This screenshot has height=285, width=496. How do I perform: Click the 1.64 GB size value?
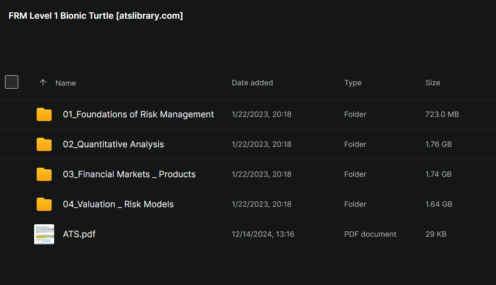click(439, 204)
